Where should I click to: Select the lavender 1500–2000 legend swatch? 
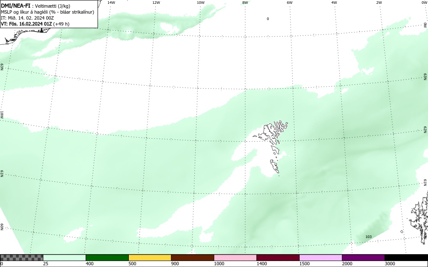(321, 258)
